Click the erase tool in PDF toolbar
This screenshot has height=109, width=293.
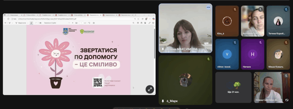31,23
